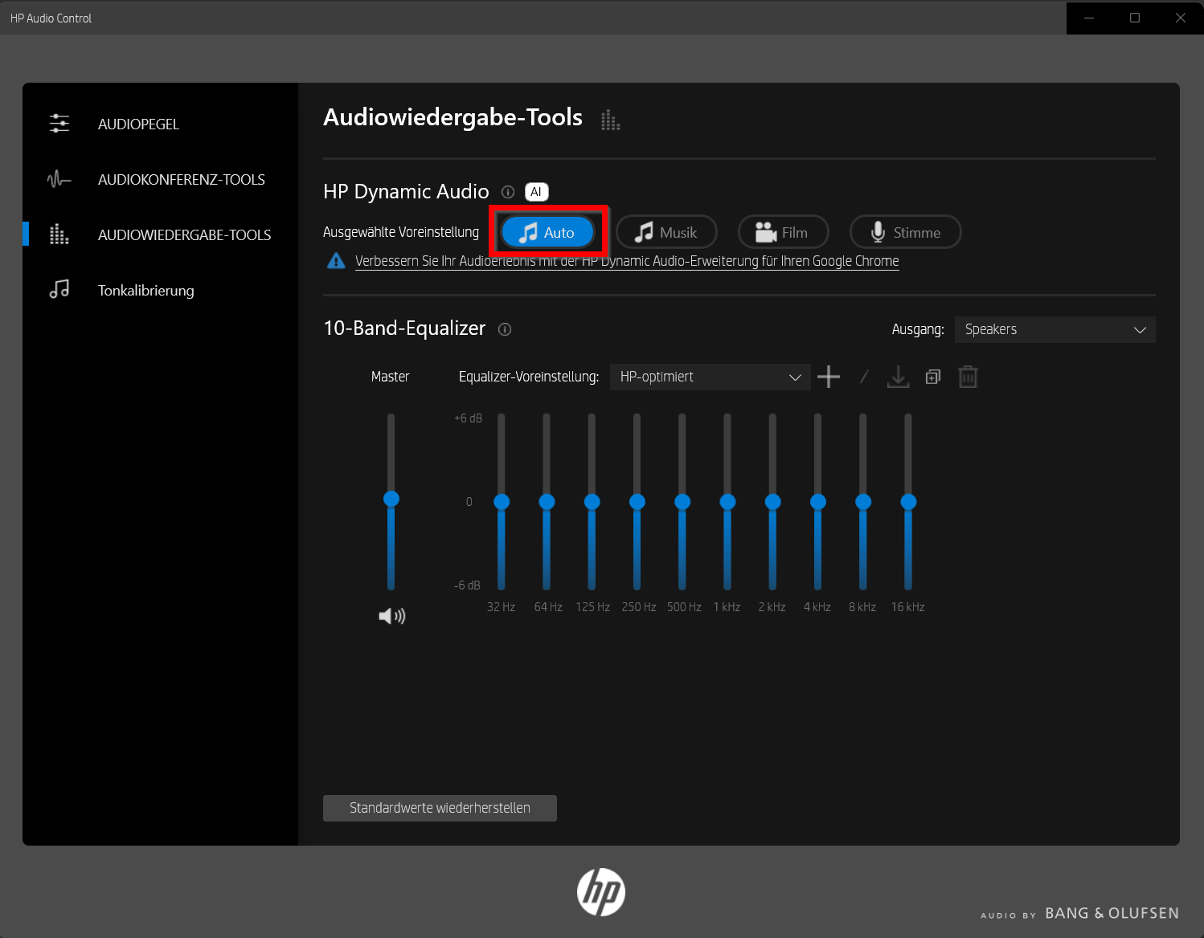Click the 125 Hz band slider handle

(x=592, y=502)
